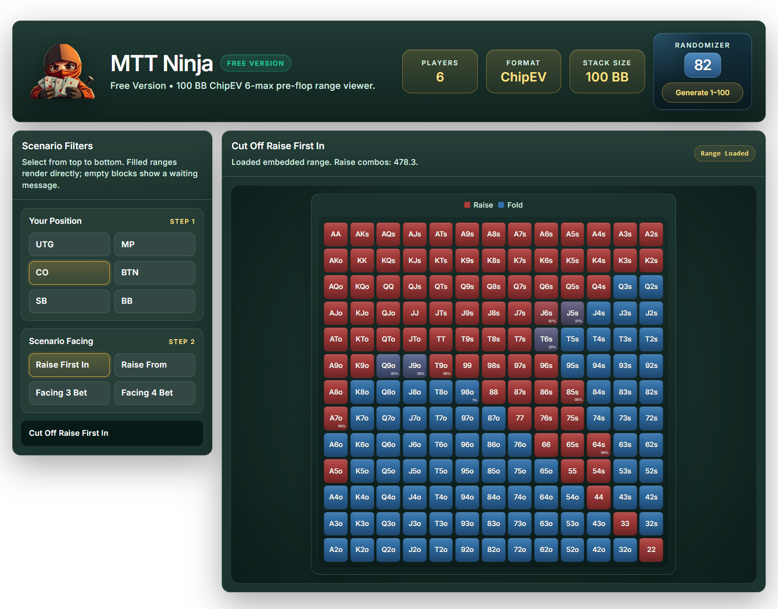Click the A2o fold cell

(336, 550)
